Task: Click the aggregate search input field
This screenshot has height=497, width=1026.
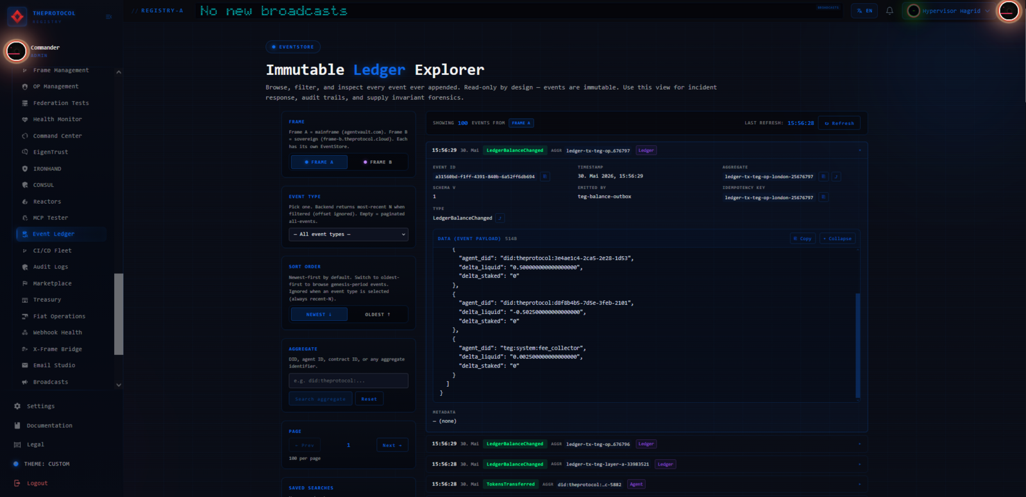Action: point(348,381)
